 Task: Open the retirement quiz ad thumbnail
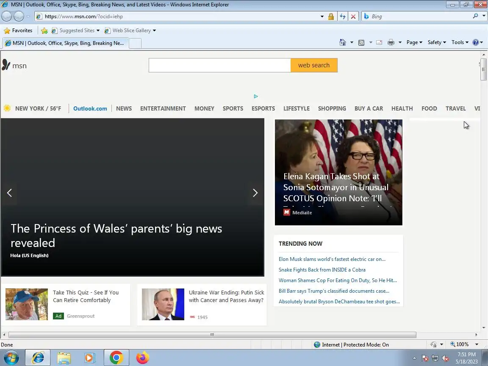[x=26, y=305]
